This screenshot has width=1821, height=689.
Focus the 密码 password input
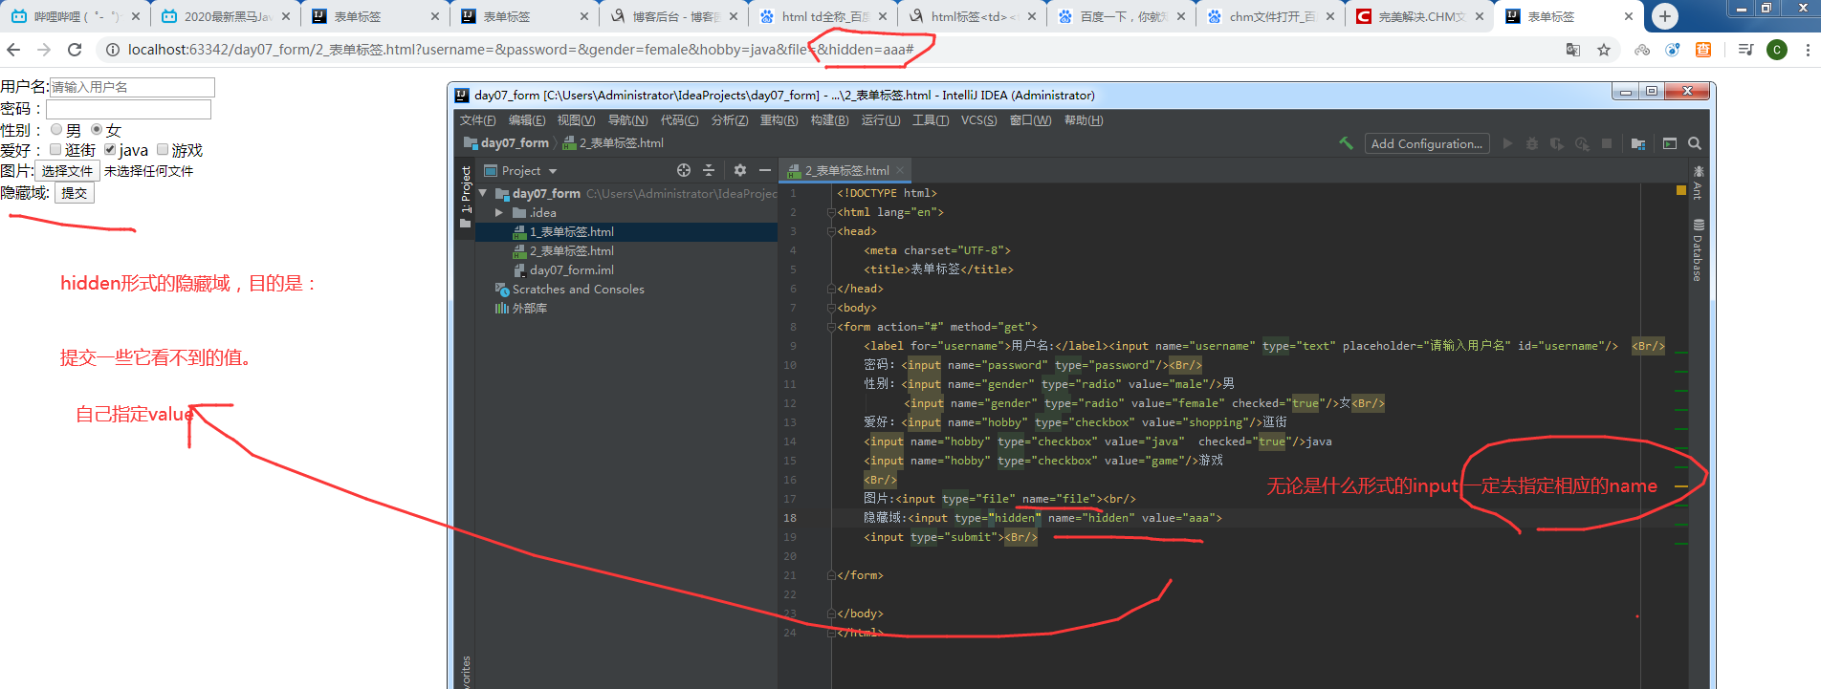(x=128, y=109)
